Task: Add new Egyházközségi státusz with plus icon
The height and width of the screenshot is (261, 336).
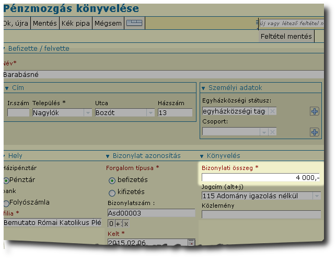Action: pyautogui.click(x=315, y=111)
